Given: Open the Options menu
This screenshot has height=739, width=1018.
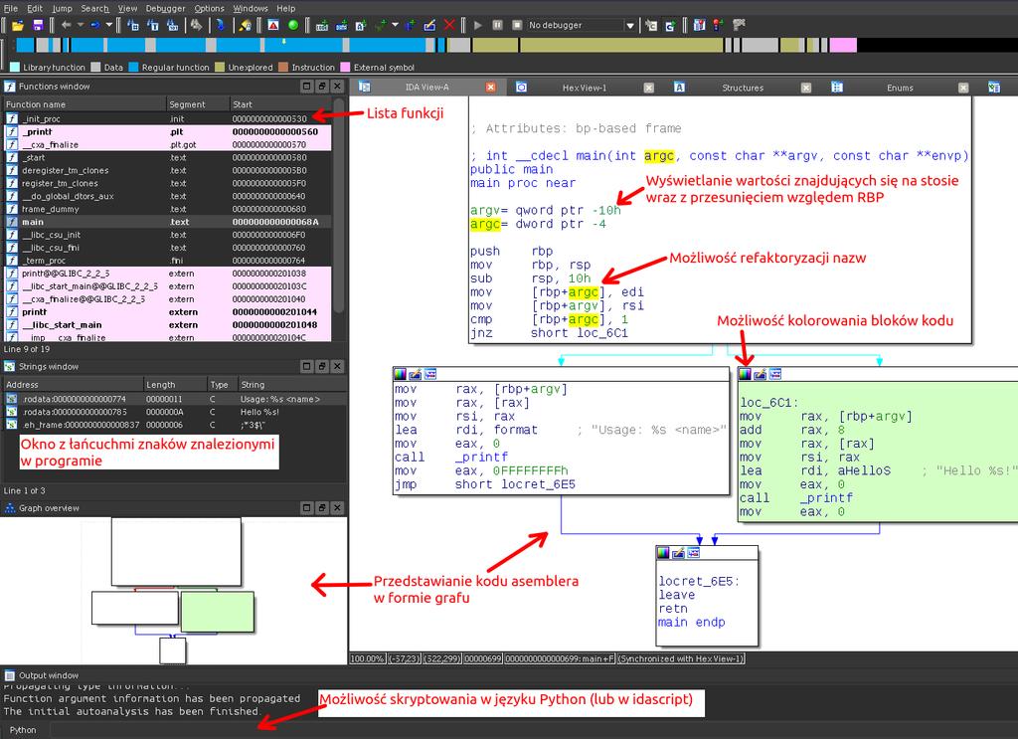Looking at the screenshot, I should coord(209,8).
